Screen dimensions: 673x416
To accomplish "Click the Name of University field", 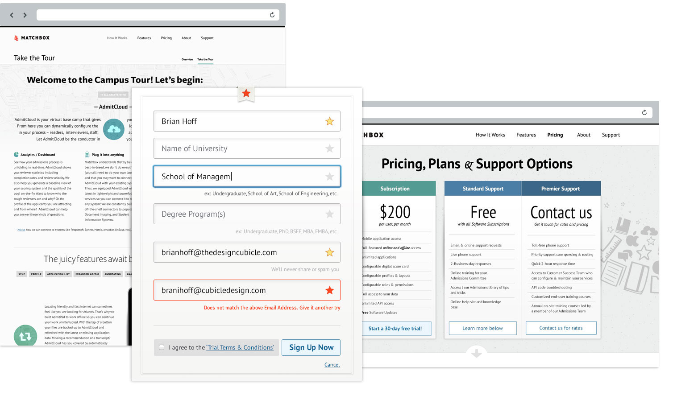I will (x=241, y=148).
